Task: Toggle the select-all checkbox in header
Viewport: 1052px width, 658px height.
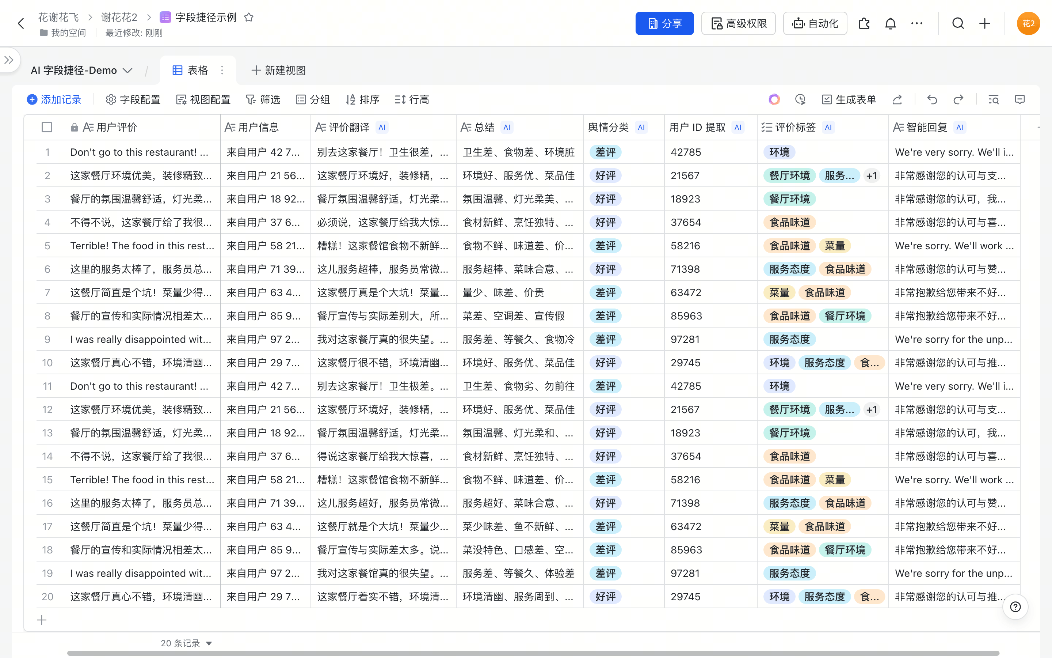Action: coord(46,127)
